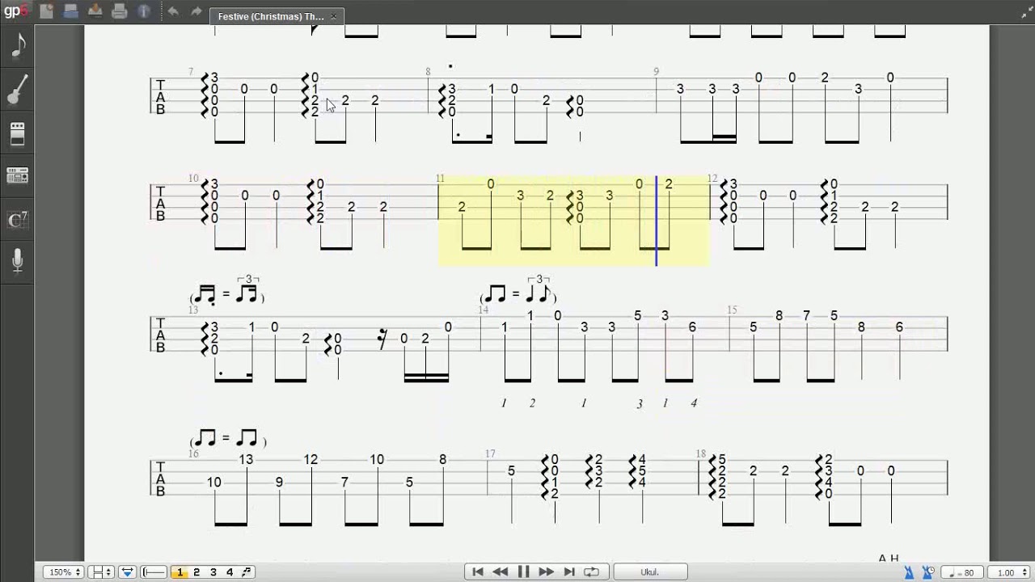Open the instrument guitar panel

[x=18, y=90]
